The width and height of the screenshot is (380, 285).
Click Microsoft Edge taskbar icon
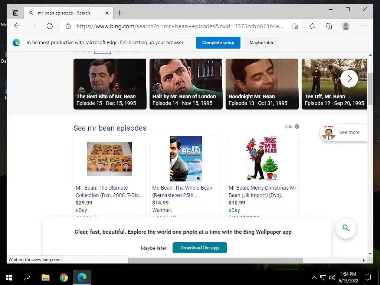tap(82, 278)
